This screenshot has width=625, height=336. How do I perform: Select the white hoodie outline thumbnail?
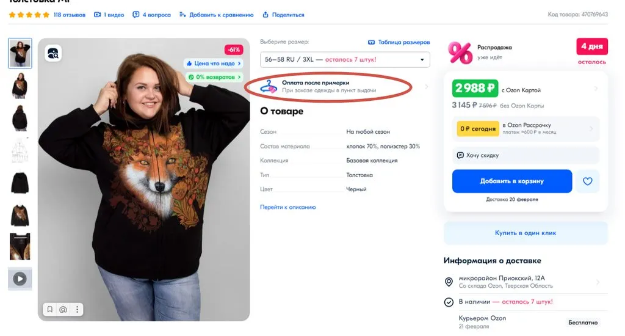[x=20, y=150]
